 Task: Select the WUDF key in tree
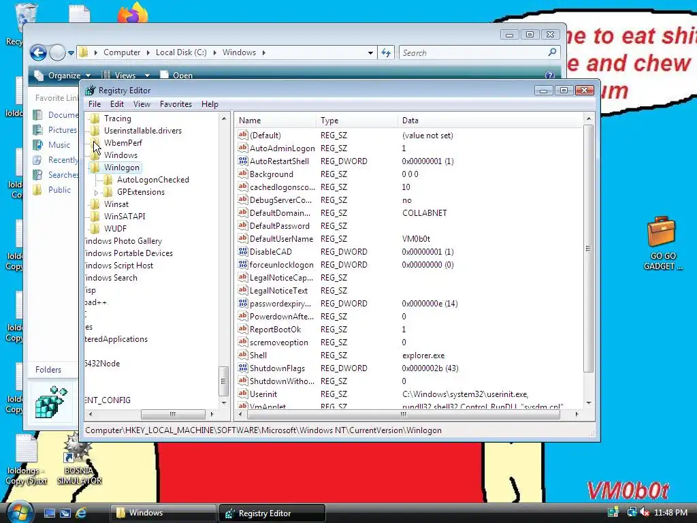pos(115,229)
